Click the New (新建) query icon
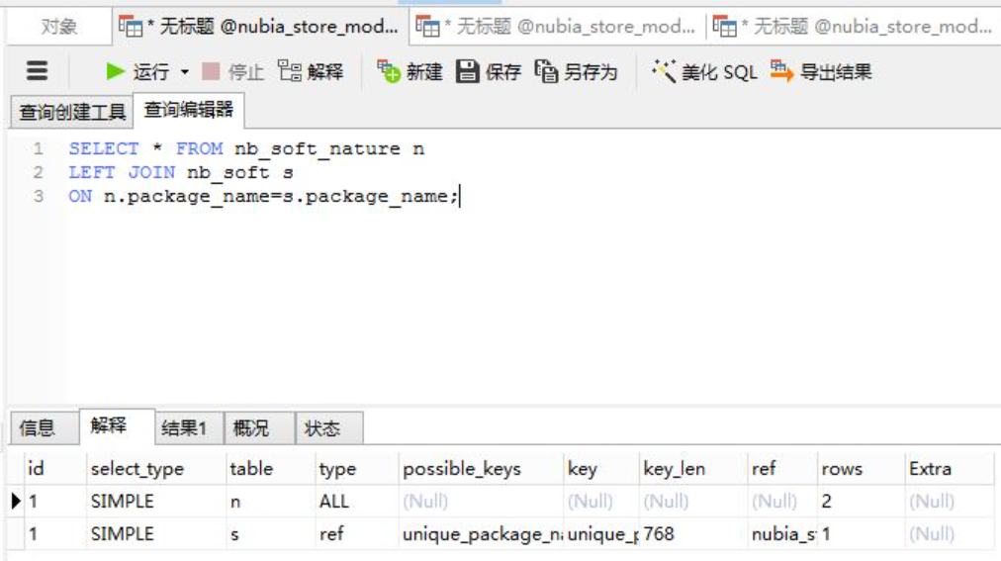Image resolution: width=1001 pixels, height=561 pixels. tap(388, 71)
